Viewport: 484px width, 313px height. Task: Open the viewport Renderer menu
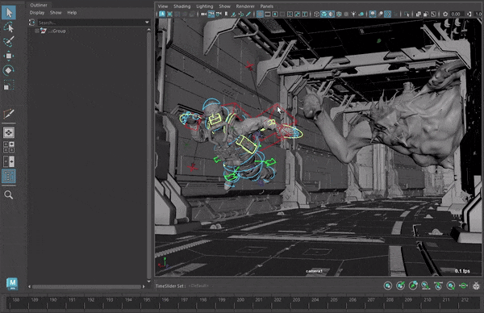[245, 6]
